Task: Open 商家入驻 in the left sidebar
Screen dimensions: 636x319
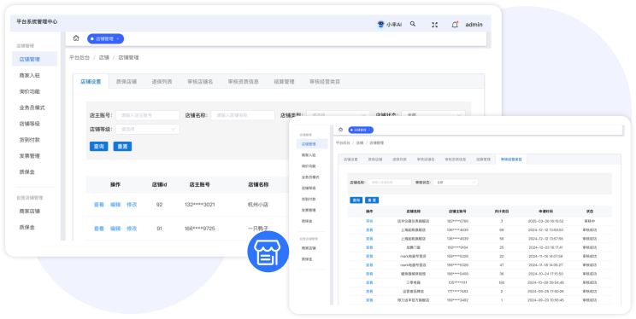Action: point(30,75)
